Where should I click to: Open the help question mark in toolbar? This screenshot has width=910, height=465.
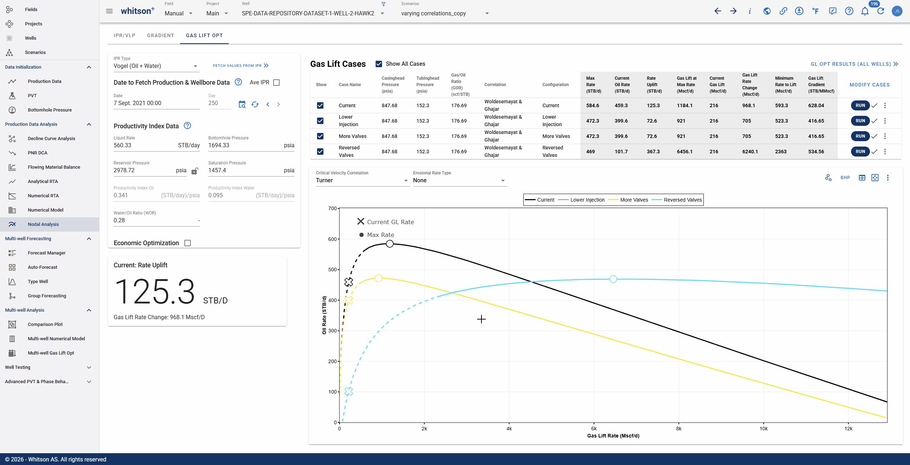tap(849, 11)
